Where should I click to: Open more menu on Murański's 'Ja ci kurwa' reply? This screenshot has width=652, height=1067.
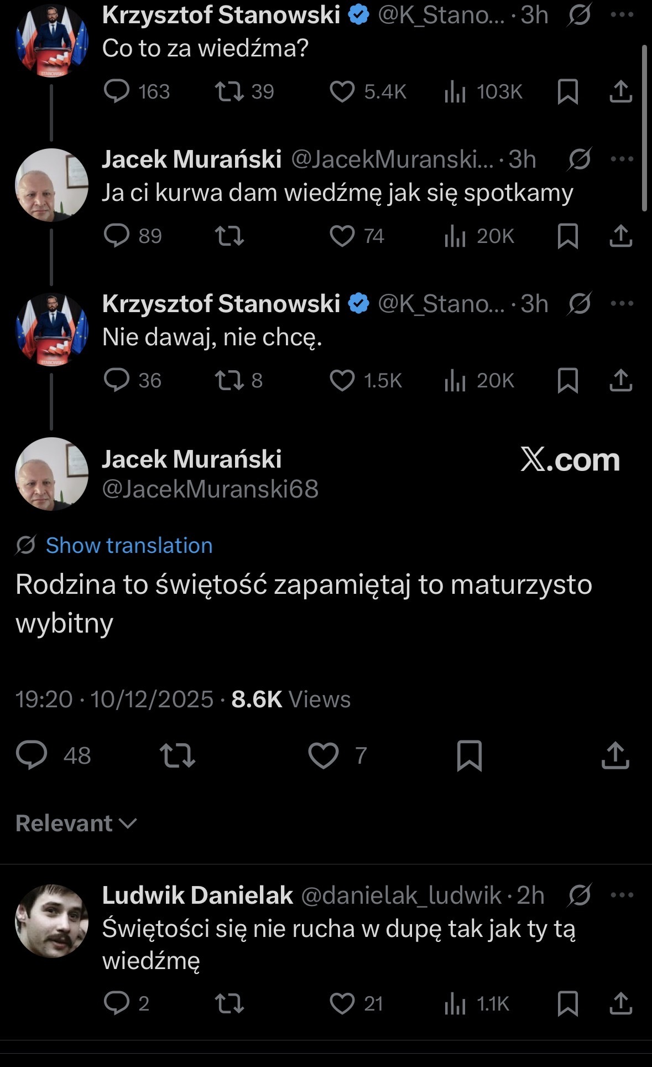pyautogui.click(x=622, y=159)
